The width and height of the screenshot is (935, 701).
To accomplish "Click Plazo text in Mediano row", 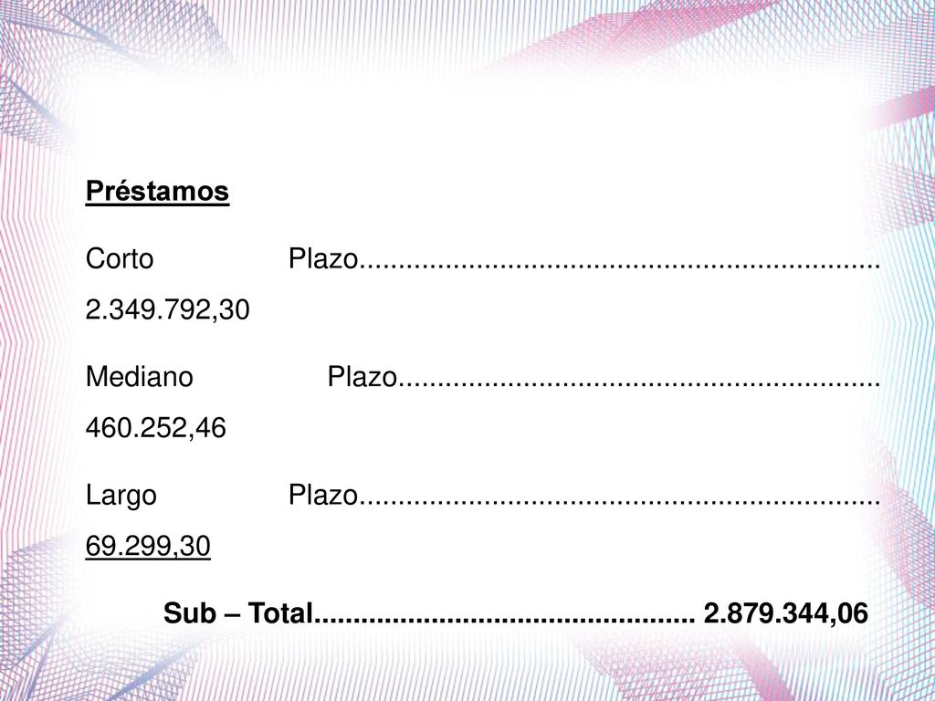I will pos(362,377).
